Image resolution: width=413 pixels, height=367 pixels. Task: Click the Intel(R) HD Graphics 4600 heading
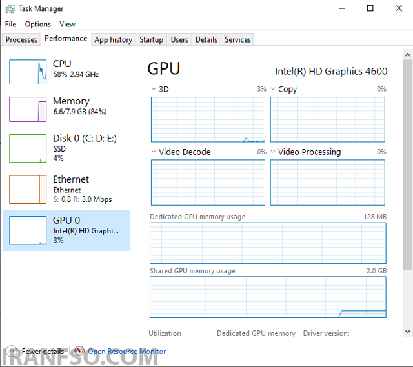(331, 72)
